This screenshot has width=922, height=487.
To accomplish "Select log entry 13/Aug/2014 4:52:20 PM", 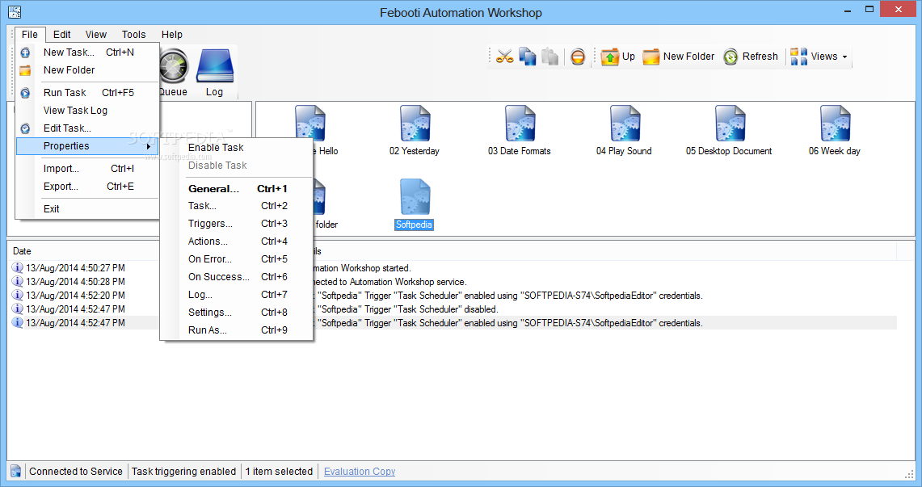I will pyautogui.click(x=75, y=295).
